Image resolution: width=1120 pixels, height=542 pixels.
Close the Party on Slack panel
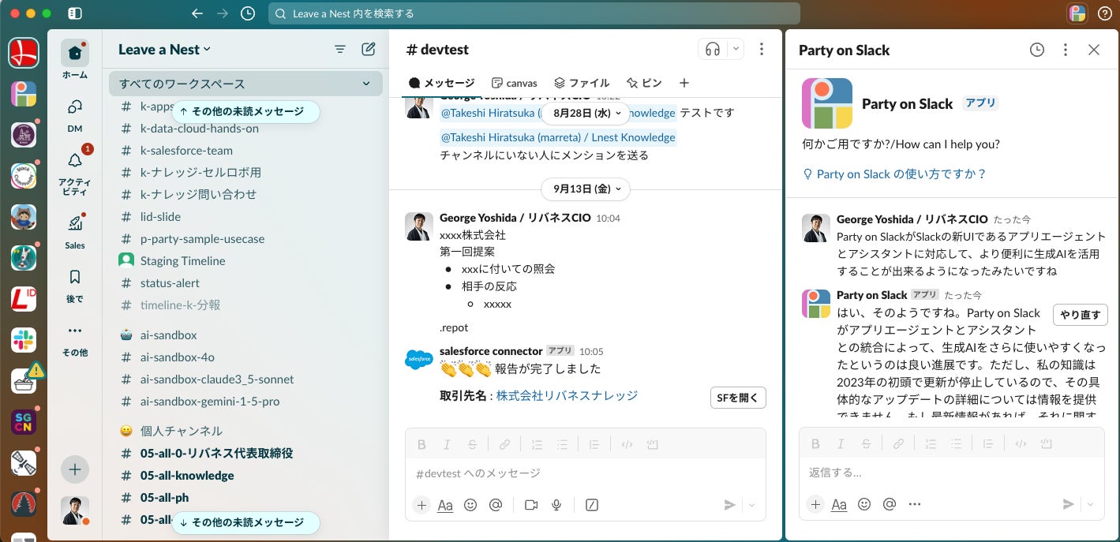coord(1094,50)
